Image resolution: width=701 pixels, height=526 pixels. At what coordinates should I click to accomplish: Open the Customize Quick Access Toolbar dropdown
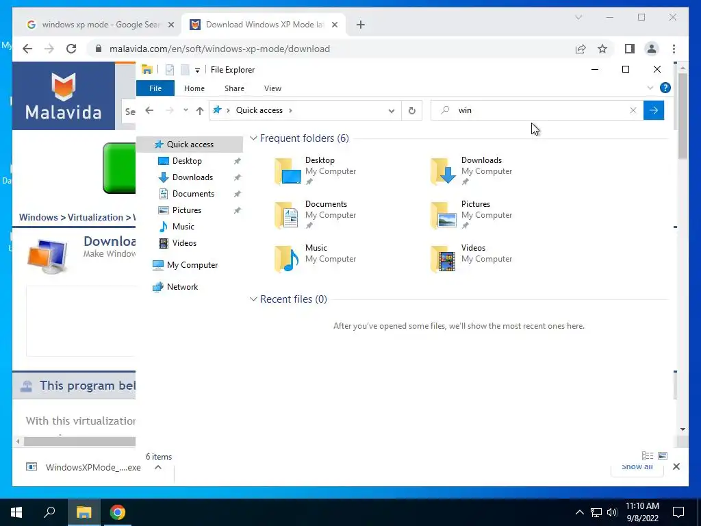coord(197,71)
